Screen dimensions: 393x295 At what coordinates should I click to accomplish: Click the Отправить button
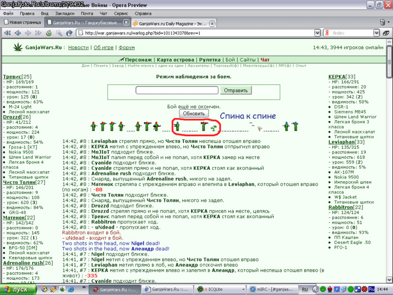(x=236, y=90)
